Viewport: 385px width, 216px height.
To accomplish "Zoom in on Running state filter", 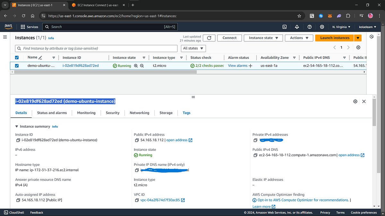I will pyautogui.click(x=136, y=66).
